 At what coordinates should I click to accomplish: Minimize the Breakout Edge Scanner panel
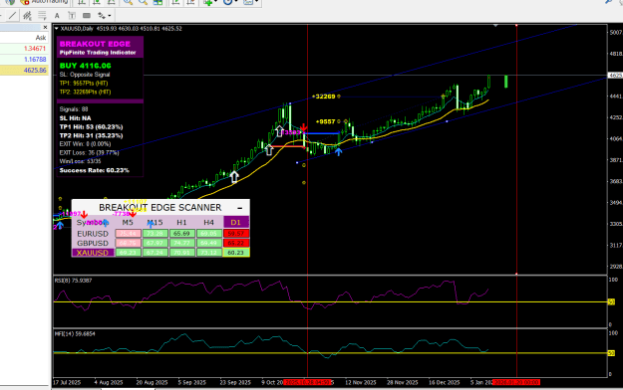239,208
